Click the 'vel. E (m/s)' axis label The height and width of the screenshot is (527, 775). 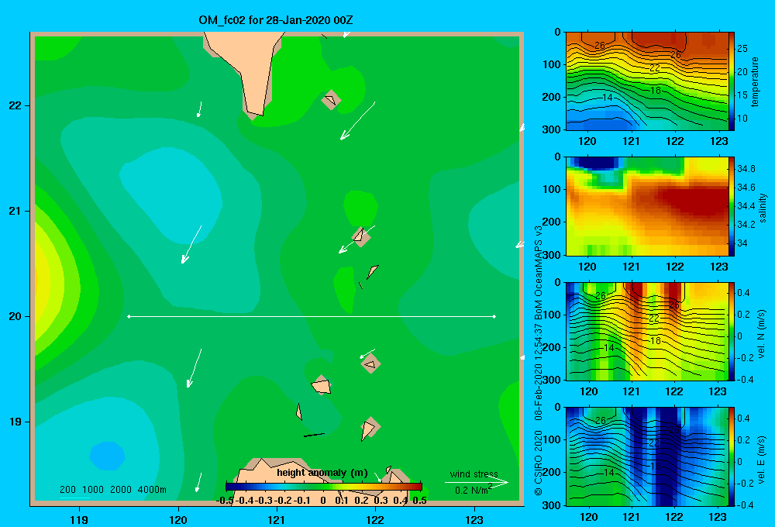click(x=762, y=460)
